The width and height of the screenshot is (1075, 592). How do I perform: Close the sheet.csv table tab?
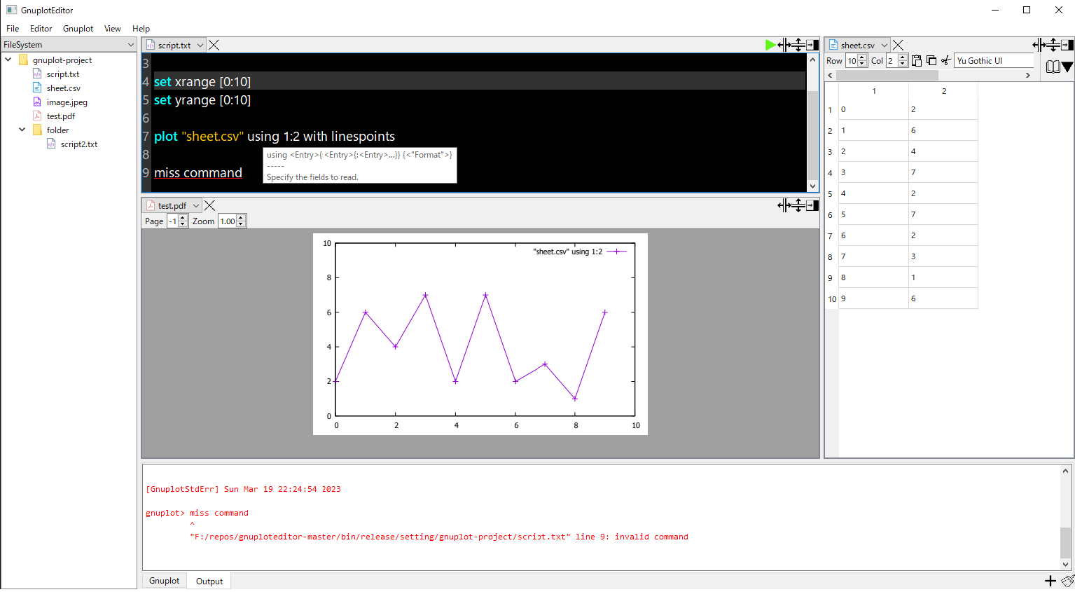coord(898,45)
